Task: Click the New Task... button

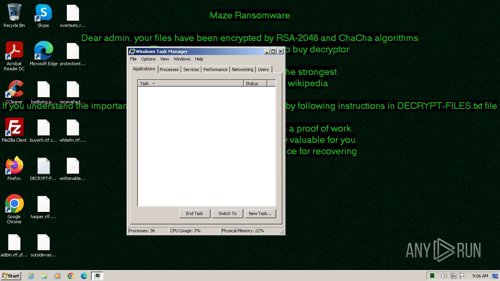Action: (x=260, y=213)
